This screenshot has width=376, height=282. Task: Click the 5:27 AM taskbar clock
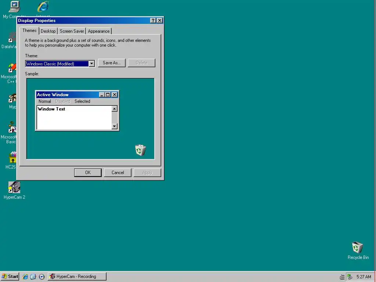point(364,277)
